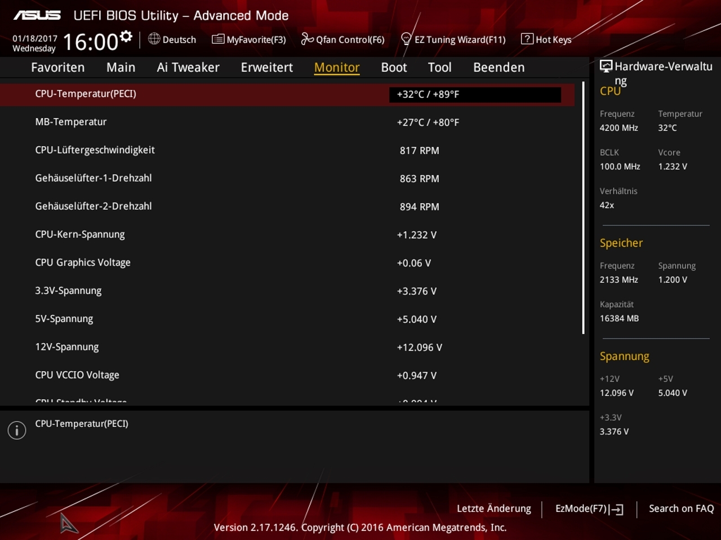The width and height of the screenshot is (721, 540).
Task: Click the 100.0 MHz BCLK value
Action: [x=620, y=166]
